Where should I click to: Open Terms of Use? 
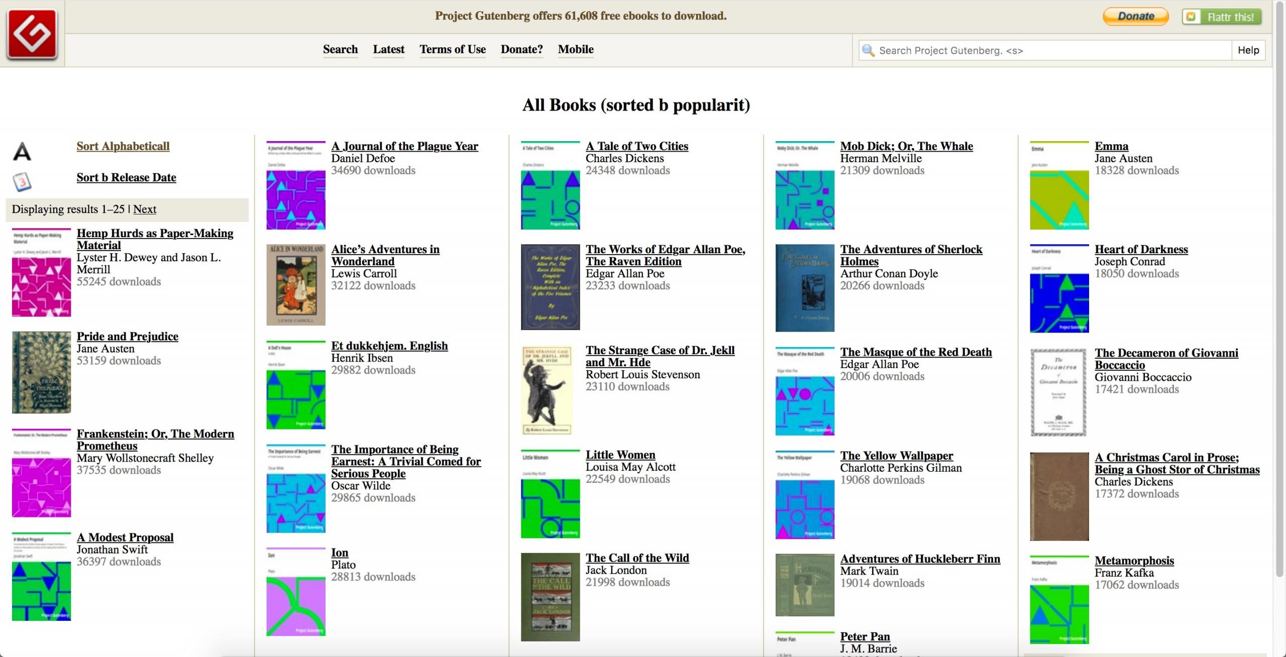[452, 49]
